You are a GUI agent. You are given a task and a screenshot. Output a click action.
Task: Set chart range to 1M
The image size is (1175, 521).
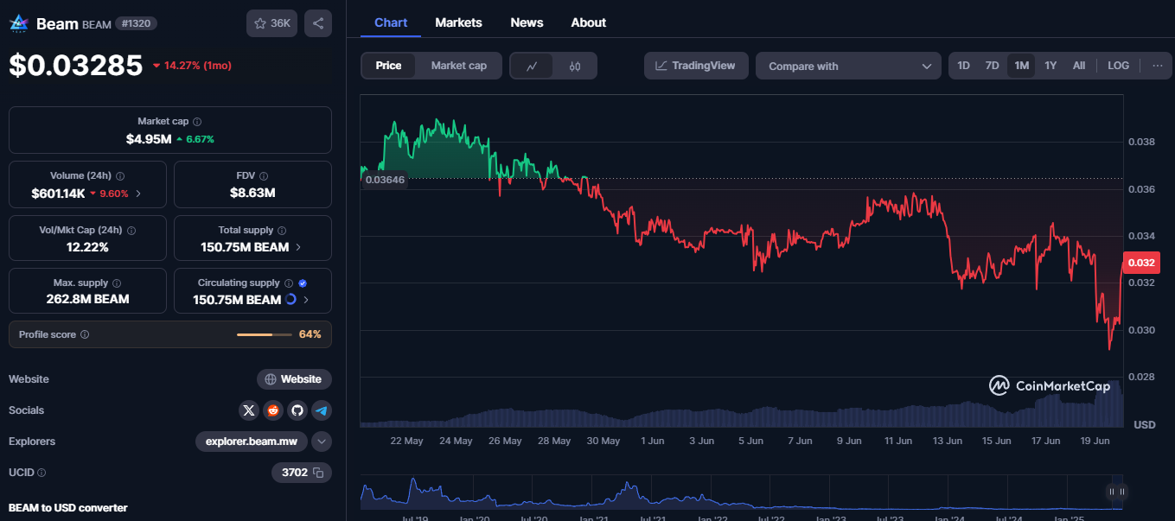1021,66
